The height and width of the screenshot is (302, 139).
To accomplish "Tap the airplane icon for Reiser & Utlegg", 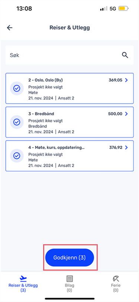I will coord(23,279).
